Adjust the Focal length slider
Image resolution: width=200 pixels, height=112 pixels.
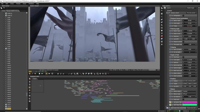[190, 23]
